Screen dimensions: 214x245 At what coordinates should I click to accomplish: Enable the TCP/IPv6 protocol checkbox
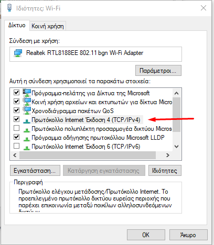tap(16, 146)
